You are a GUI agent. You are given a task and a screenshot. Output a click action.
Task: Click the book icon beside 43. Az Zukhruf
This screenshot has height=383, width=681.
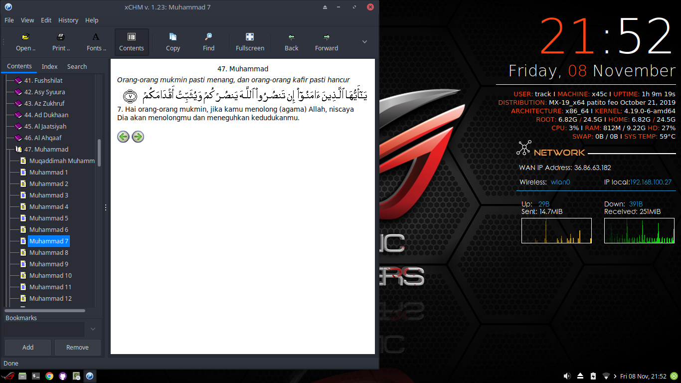18,104
